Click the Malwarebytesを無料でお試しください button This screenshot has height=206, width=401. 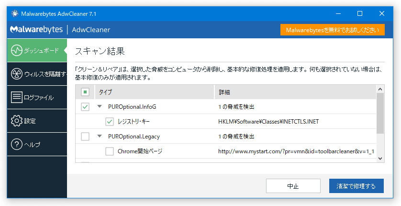(333, 30)
